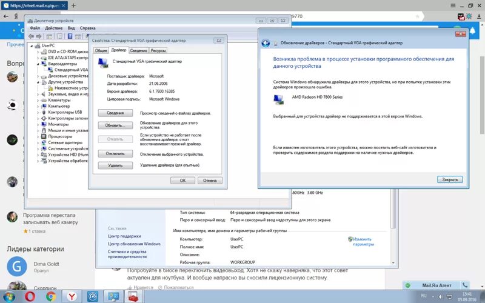The width and height of the screenshot is (485, 303).
Task: Expand the Дисковые устройства tree node
Action: point(38,76)
